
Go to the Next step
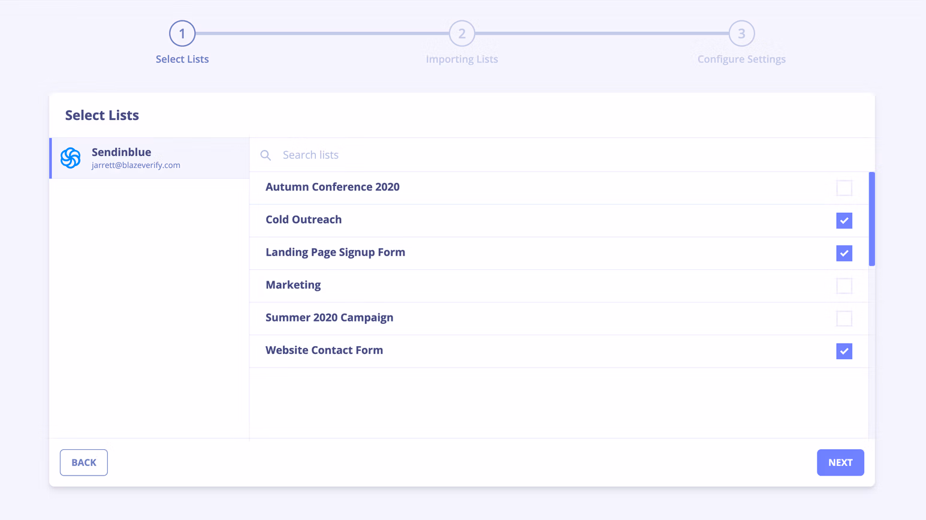840,462
